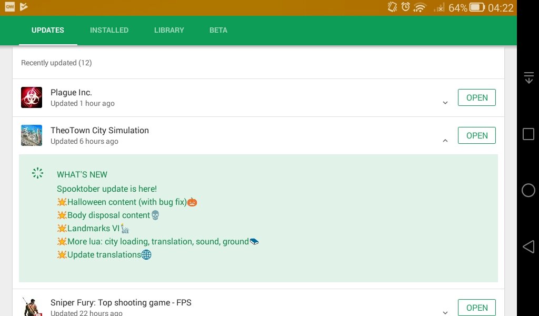Tap the More lua changelog line
This screenshot has height=316, width=539.
[157, 241]
